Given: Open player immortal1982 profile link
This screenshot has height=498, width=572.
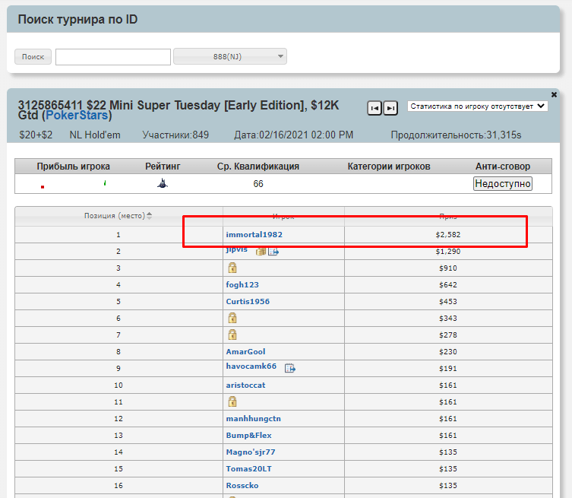Looking at the screenshot, I should point(254,234).
